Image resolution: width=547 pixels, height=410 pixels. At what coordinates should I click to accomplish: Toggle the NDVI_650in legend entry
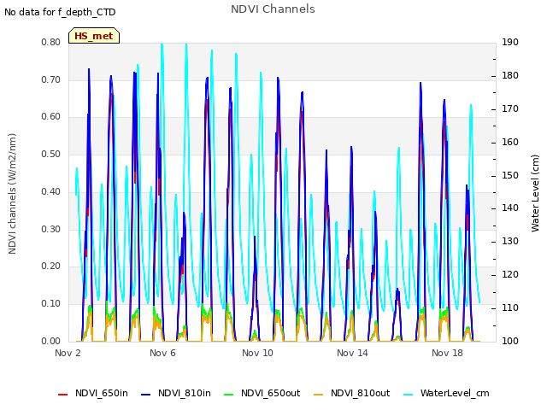(x=93, y=393)
